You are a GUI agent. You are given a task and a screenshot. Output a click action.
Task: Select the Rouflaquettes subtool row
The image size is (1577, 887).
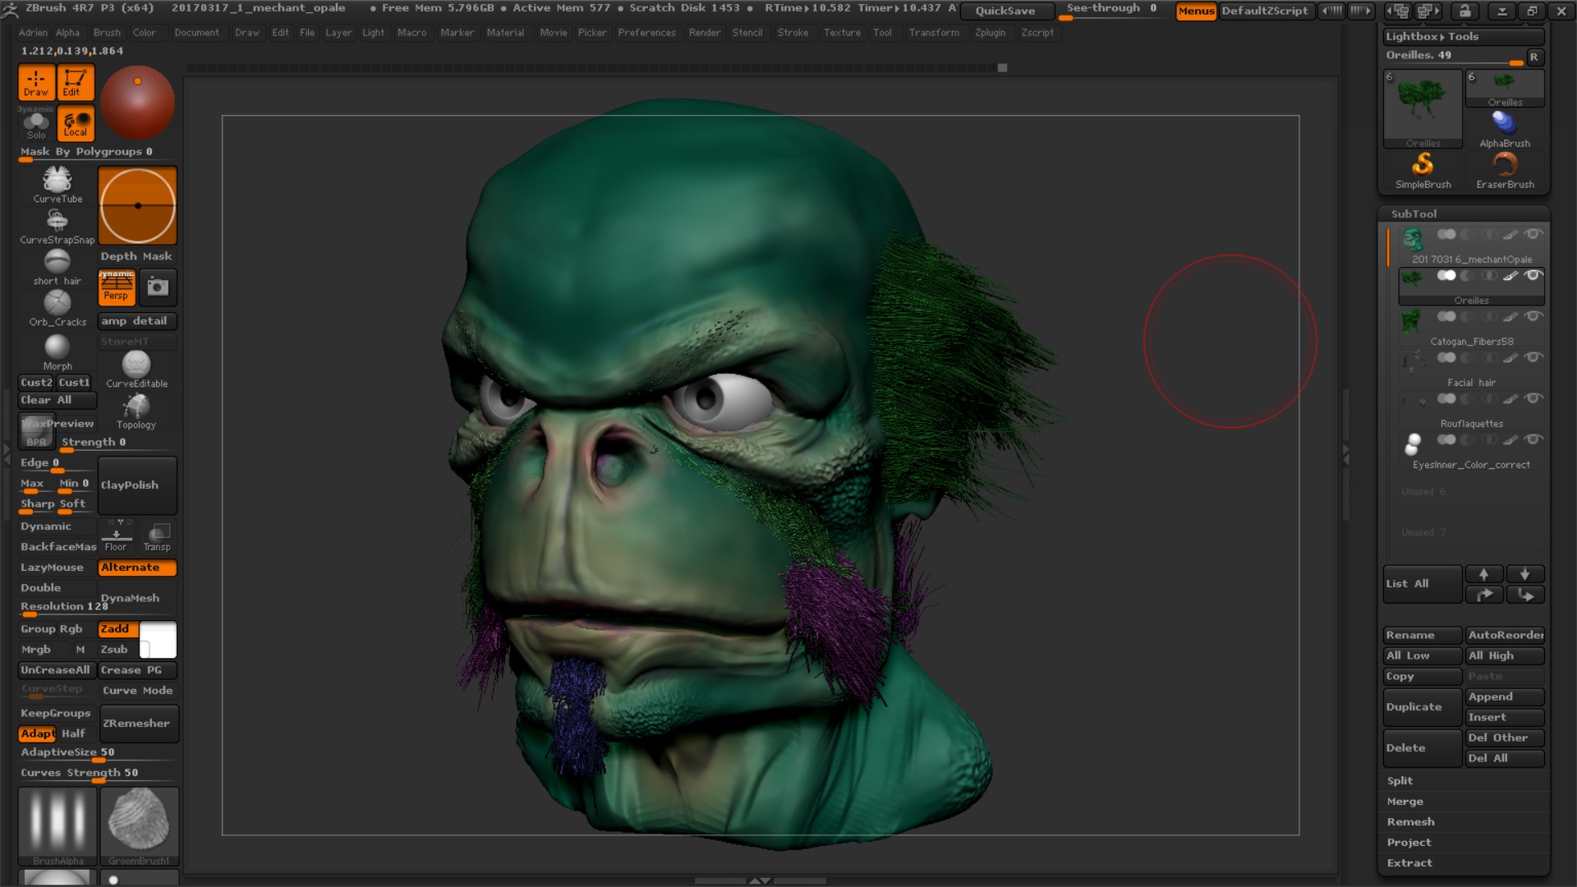pyautogui.click(x=1471, y=411)
